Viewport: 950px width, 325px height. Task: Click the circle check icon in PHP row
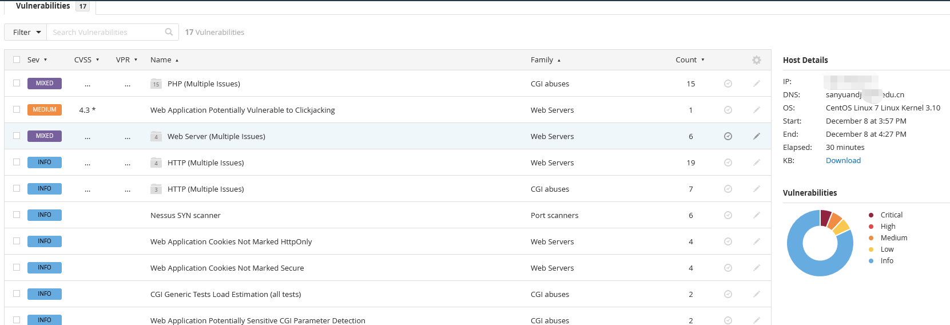[728, 84]
